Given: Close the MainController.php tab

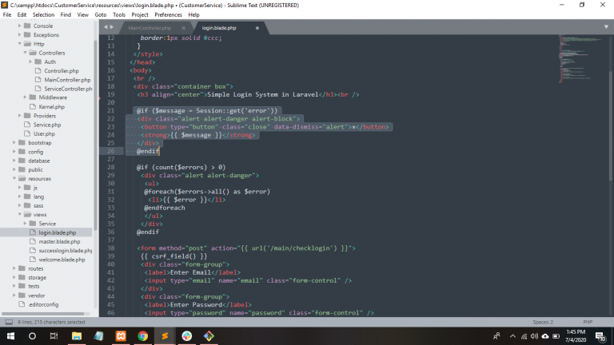Looking at the screenshot, I should coord(183,28).
